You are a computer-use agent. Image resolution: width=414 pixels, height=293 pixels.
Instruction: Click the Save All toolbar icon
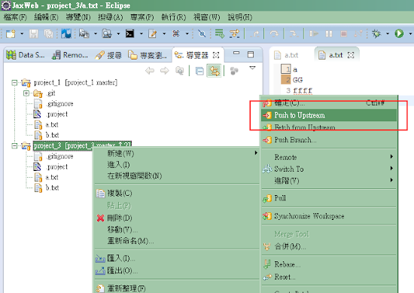49,34
